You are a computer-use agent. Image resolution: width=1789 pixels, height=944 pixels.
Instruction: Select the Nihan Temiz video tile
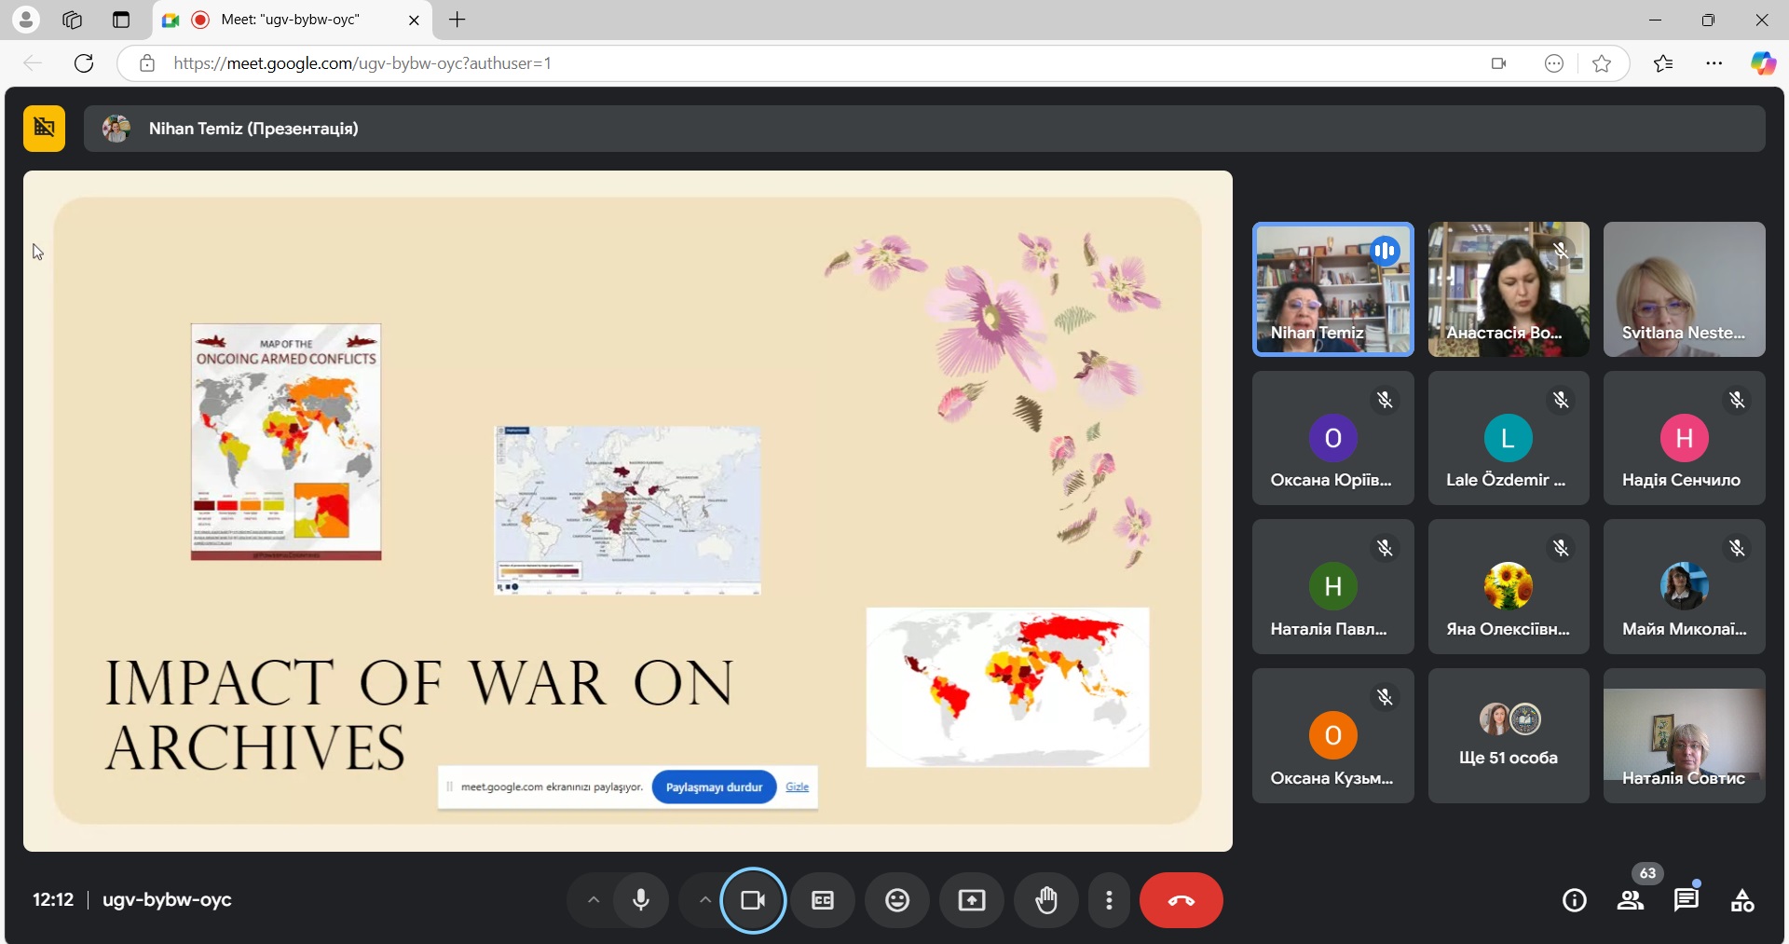coord(1332,289)
